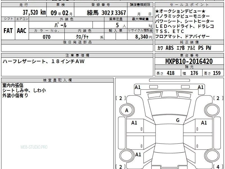This screenshot has width=225, height=169.
Task: Select inspector remark シートしみ中、しわ小
Action: tap(24, 90)
